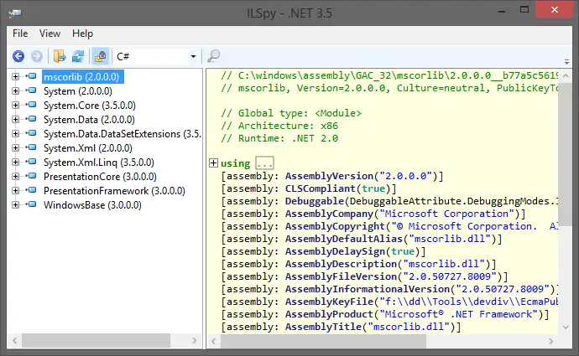
Task: Open the File menu
Action: 20,34
